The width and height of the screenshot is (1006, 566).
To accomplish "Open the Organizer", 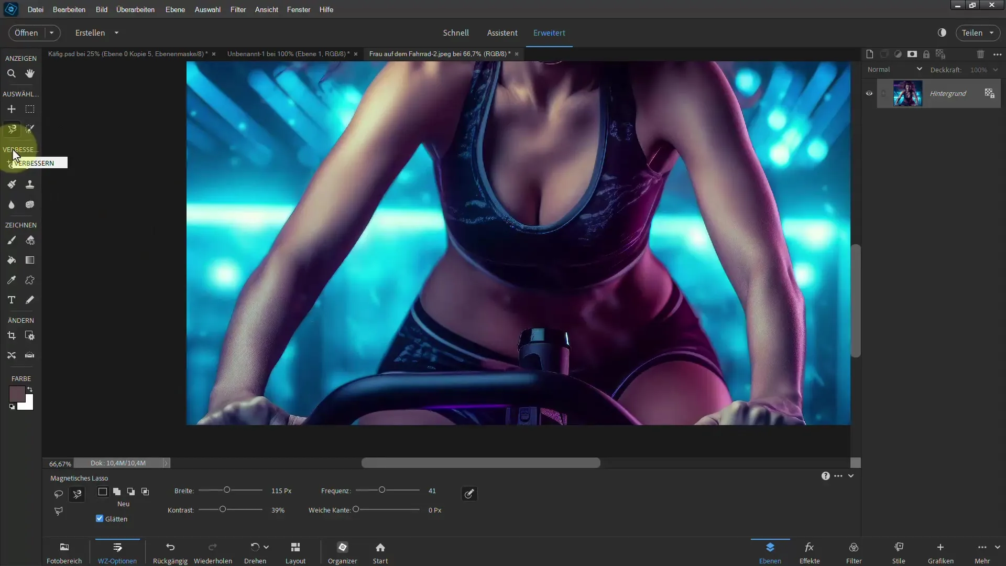I will 343,553.
